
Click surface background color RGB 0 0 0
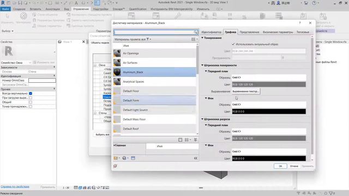point(269,112)
